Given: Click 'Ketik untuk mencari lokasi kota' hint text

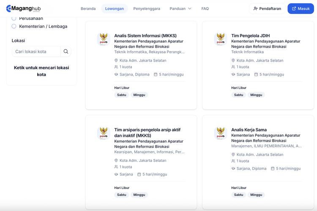Looking at the screenshot, I should click(41, 71).
